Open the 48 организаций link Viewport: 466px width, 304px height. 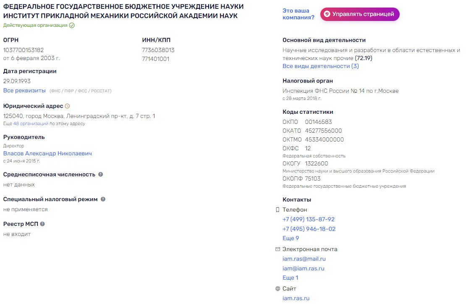pyautogui.click(x=31, y=123)
